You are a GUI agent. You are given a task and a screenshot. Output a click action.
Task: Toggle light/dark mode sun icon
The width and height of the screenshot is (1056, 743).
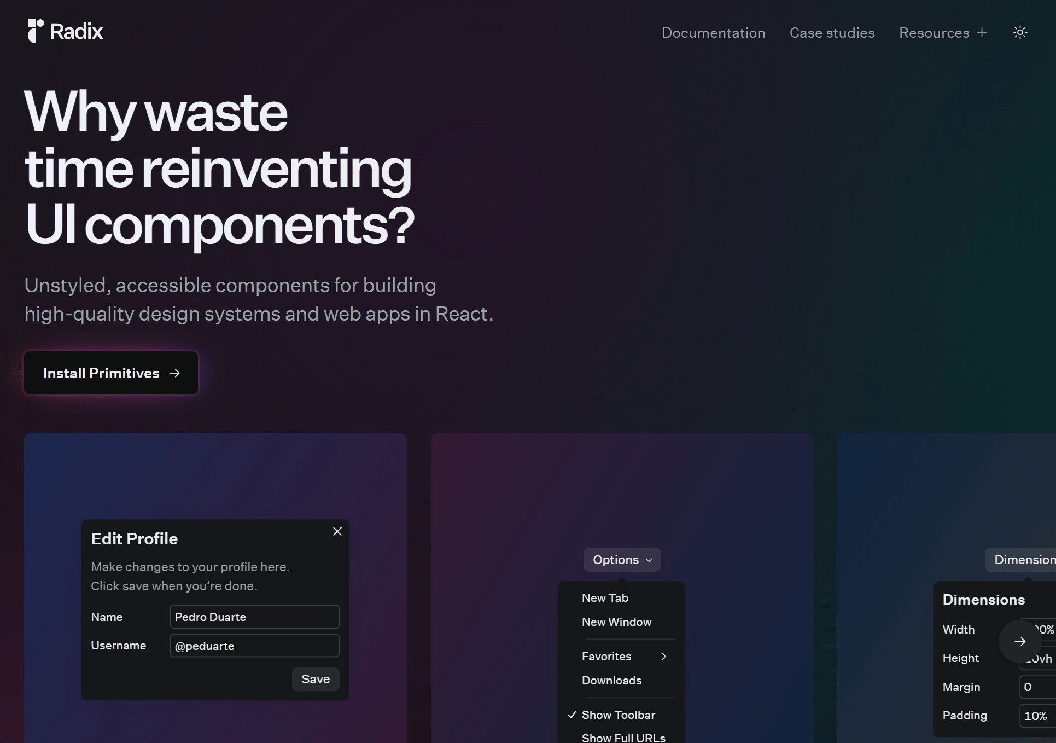[1020, 32]
